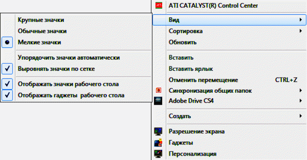Click the ATI CATALYST Control Center icon
This screenshot has height=160, width=307.
pos(159,6)
